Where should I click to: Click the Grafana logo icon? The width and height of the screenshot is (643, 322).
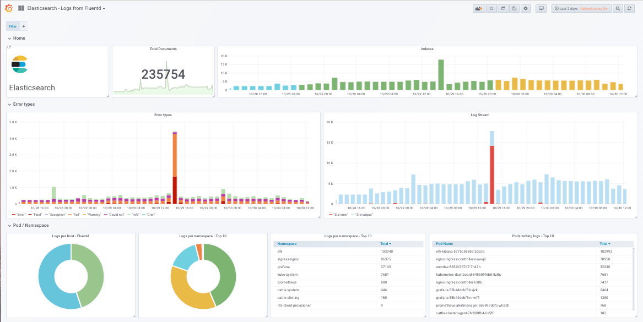click(8, 8)
